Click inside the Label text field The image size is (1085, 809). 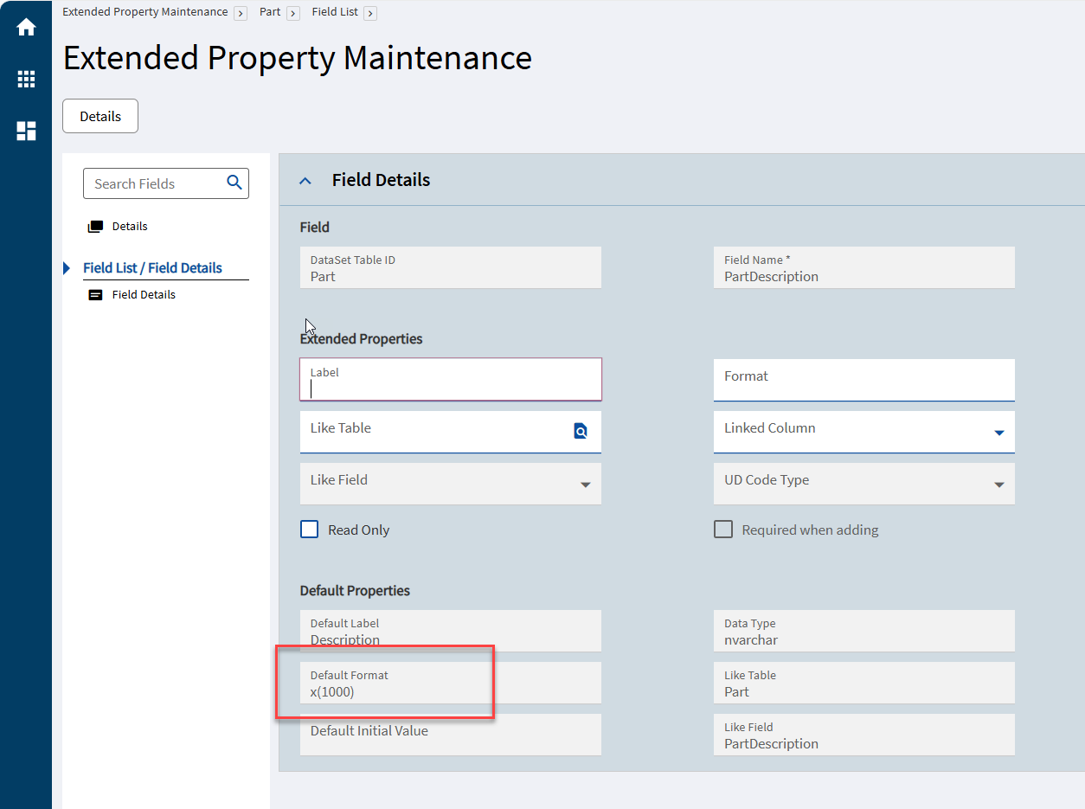click(450, 387)
